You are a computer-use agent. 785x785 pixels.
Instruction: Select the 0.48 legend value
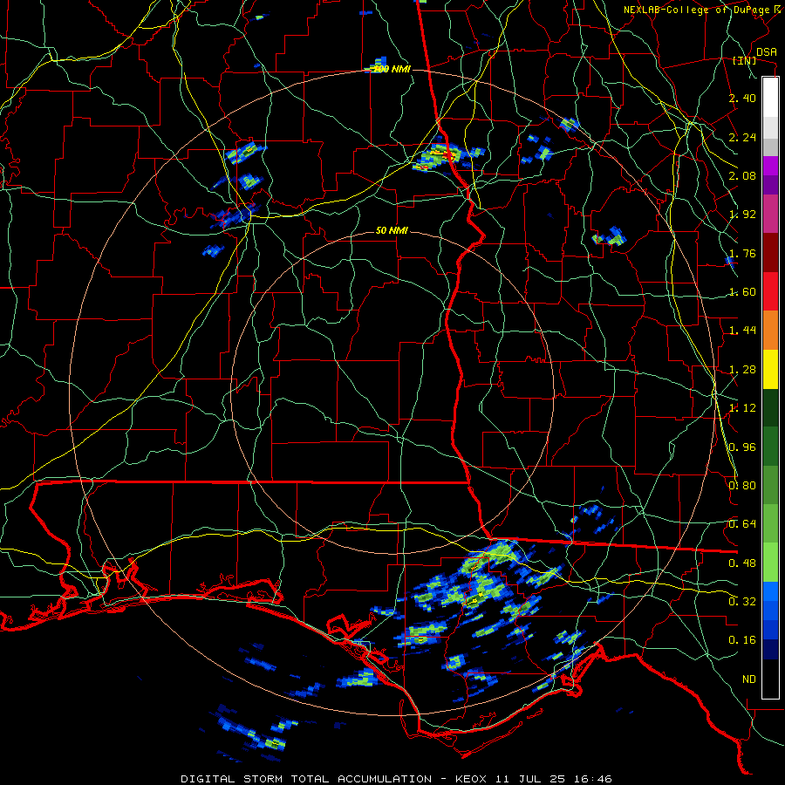tap(742, 563)
